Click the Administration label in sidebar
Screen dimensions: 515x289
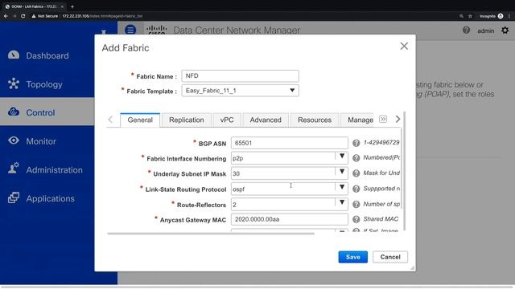pyautogui.click(x=54, y=170)
